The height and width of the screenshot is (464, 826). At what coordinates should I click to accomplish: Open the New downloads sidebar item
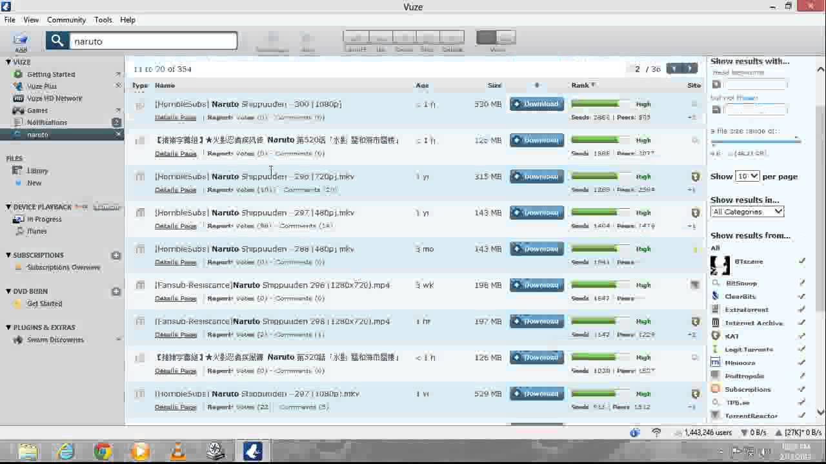34,183
